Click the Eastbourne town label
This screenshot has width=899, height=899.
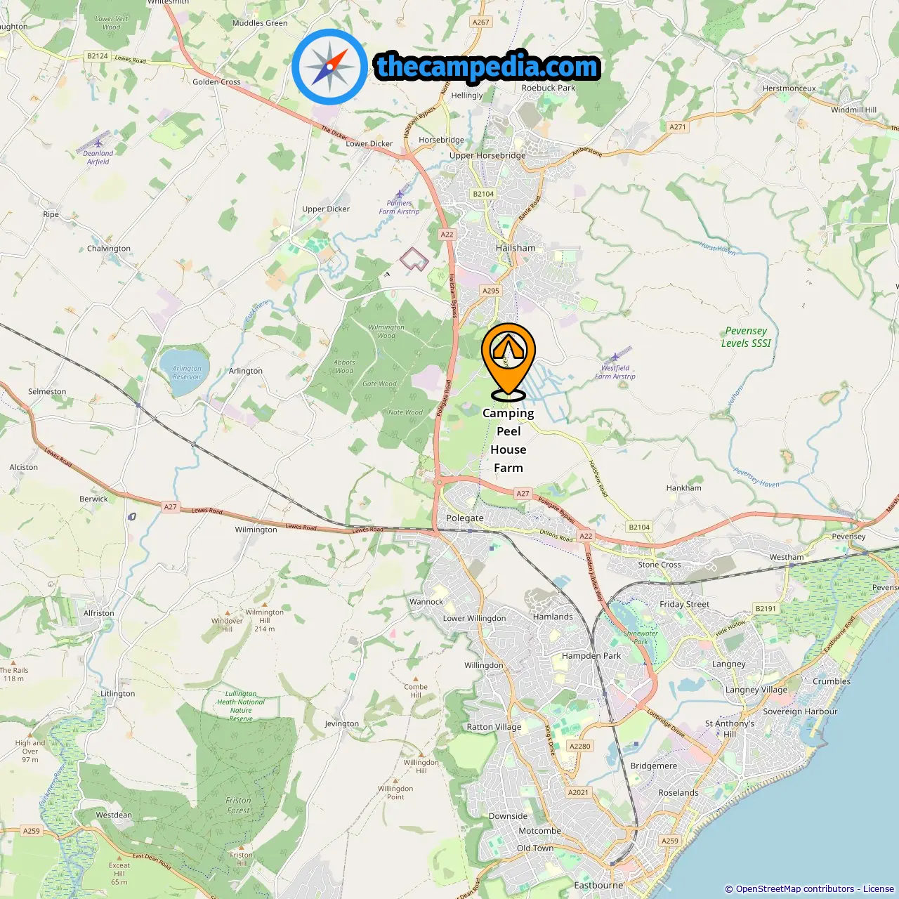(x=598, y=885)
